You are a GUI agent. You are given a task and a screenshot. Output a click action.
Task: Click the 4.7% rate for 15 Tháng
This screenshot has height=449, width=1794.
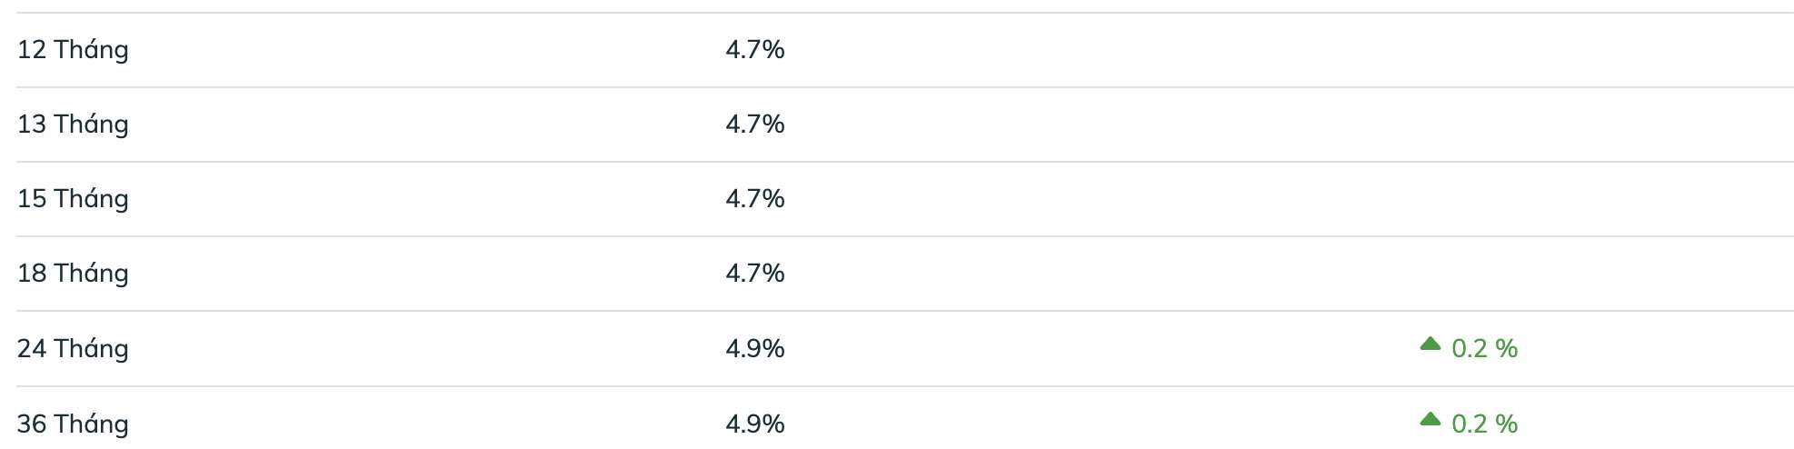755,198
